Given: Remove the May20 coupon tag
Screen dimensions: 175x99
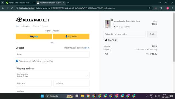Looking at the screenshot, I should coord(116,40).
